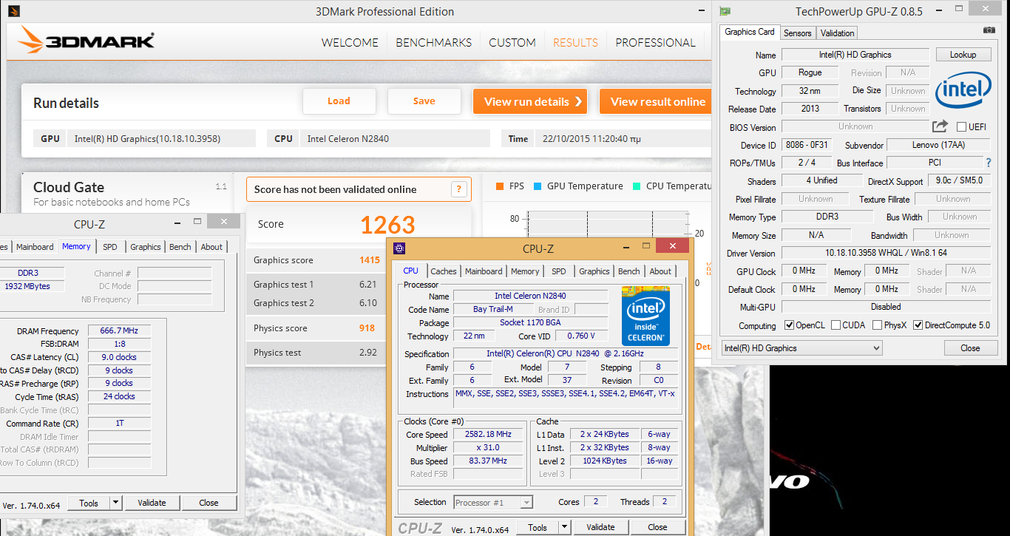This screenshot has height=536, width=1010.
Task: Click the Physics score value 918
Action: (367, 328)
